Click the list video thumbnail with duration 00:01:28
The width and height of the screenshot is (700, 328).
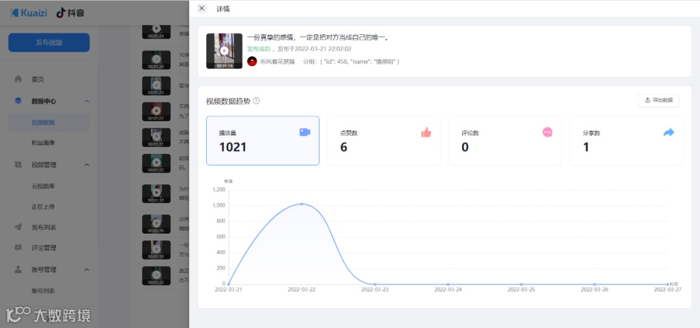pos(156,60)
